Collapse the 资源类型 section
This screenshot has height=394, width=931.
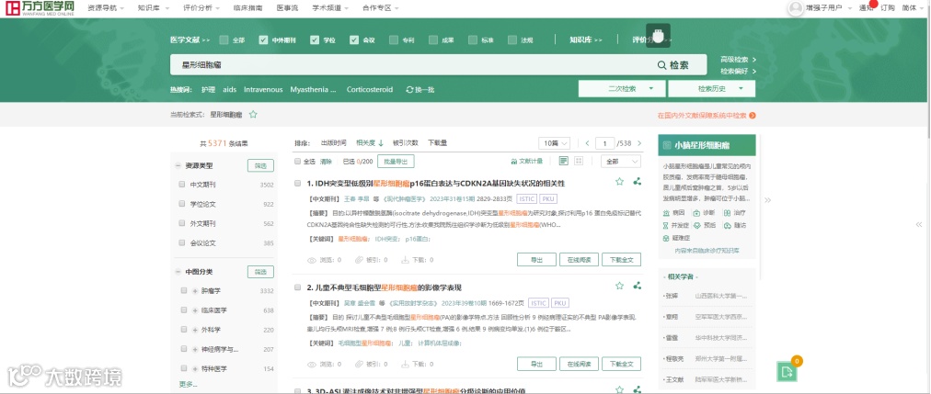178,166
